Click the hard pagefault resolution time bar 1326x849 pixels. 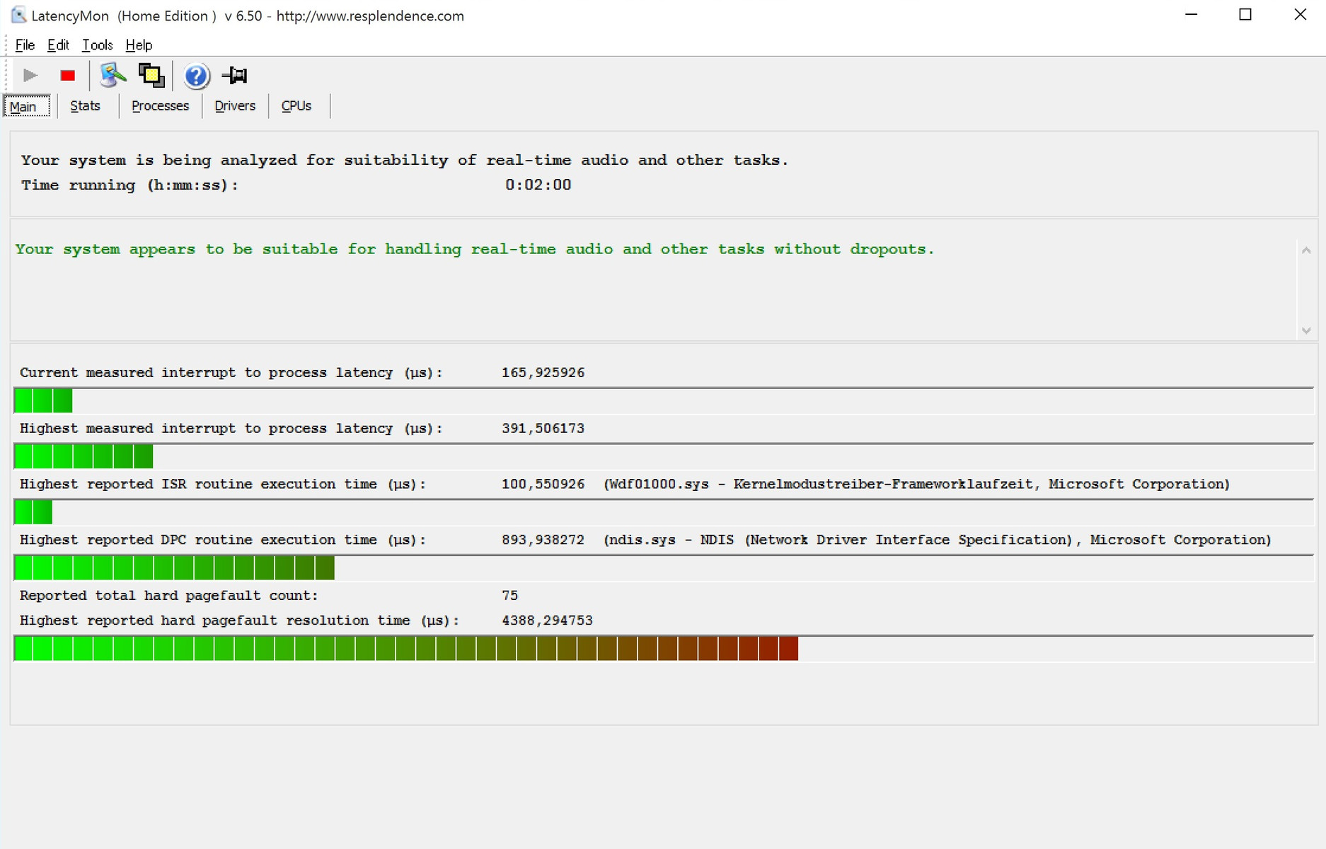coord(664,649)
